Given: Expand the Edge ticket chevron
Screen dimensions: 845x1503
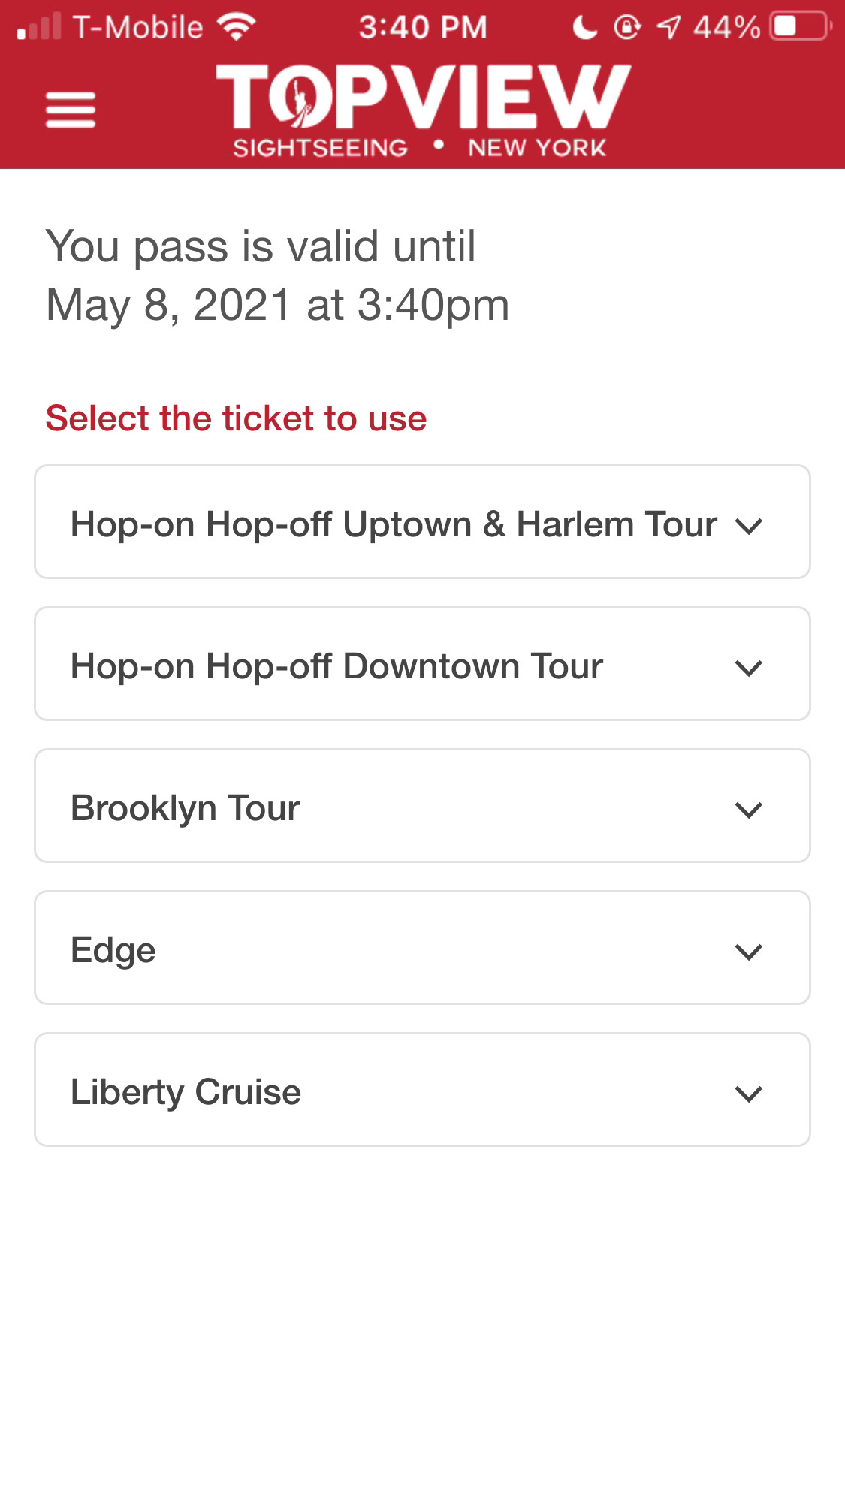Looking at the screenshot, I should click(749, 952).
